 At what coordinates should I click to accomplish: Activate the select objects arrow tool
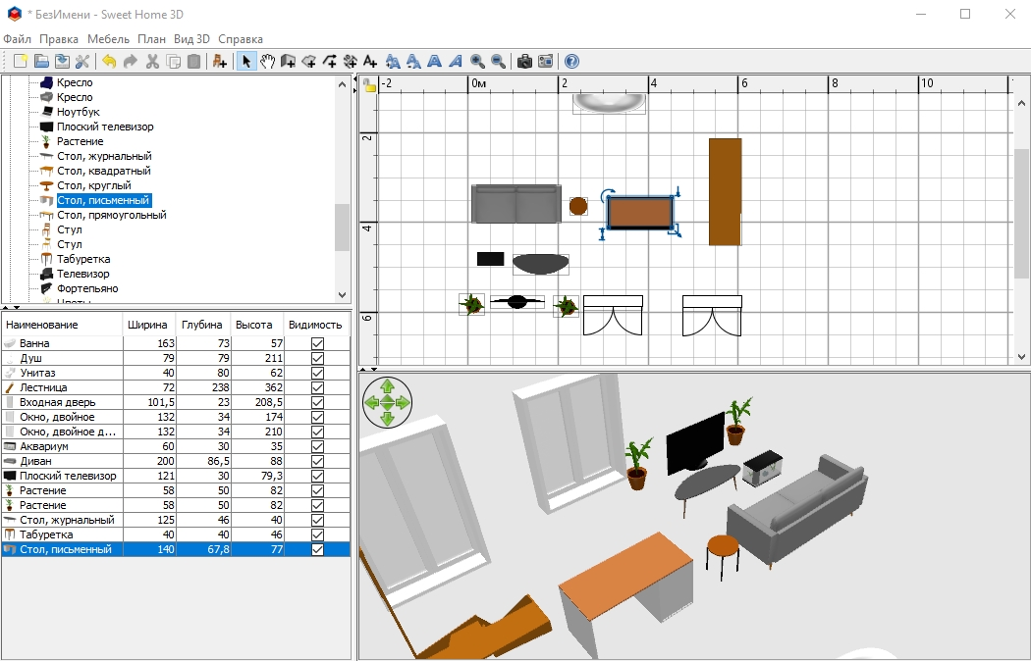tap(246, 61)
